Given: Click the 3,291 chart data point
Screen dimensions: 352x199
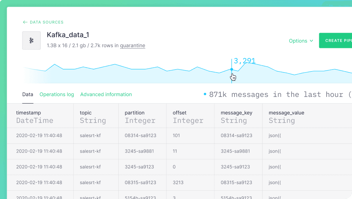Looking at the screenshot, I should (x=232, y=69).
